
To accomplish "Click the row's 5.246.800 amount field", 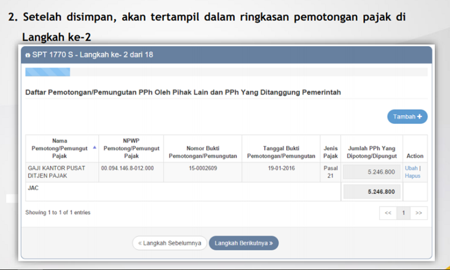I will pos(372,172).
